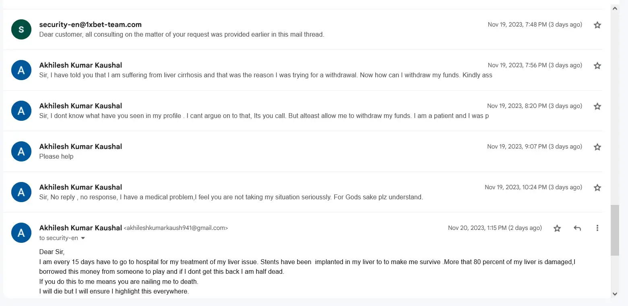Click the Reply arrow icon

pos(577,228)
